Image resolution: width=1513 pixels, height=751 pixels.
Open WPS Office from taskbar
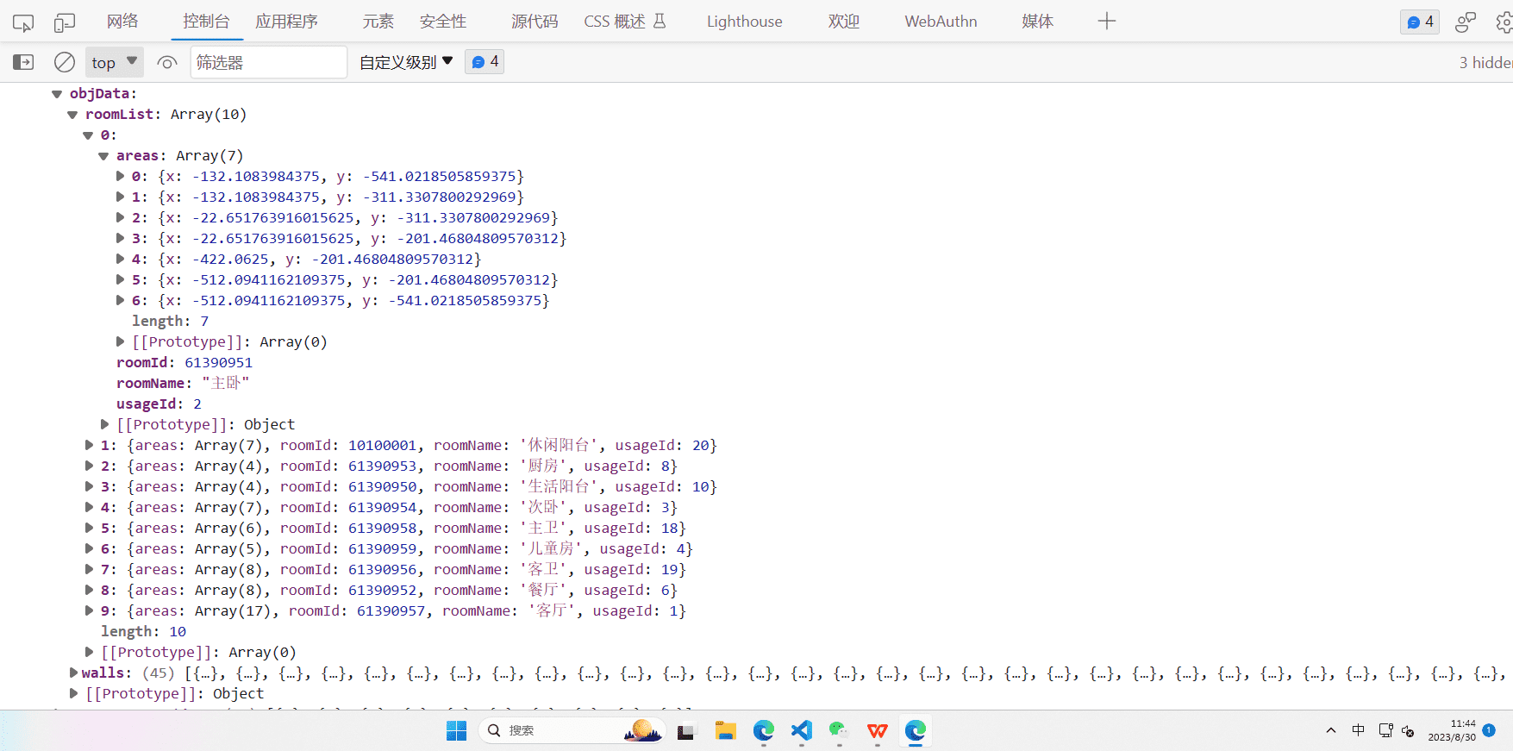[877, 731]
